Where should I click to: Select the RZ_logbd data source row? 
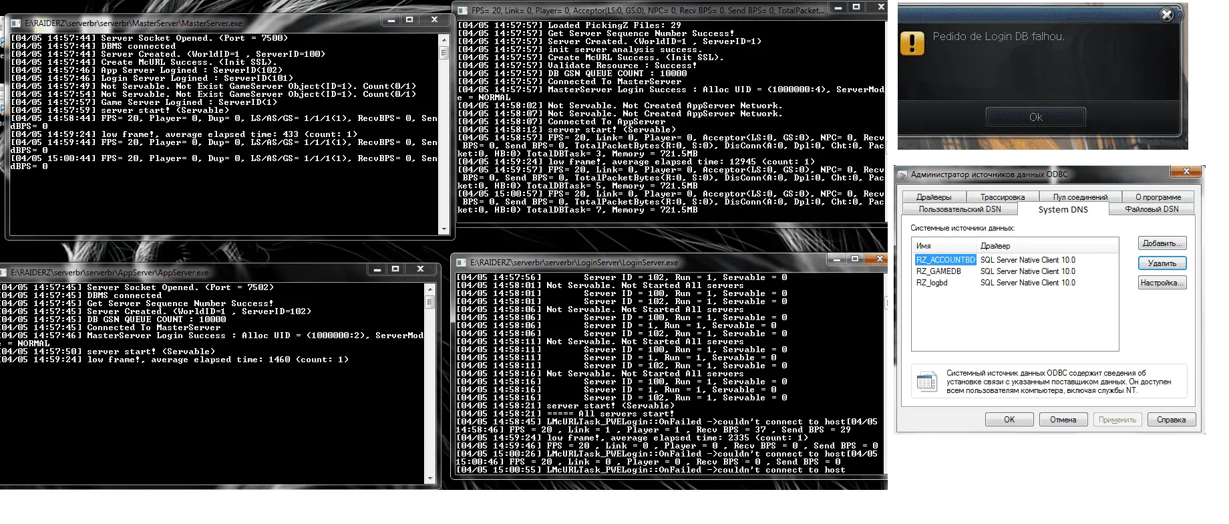(1015, 283)
